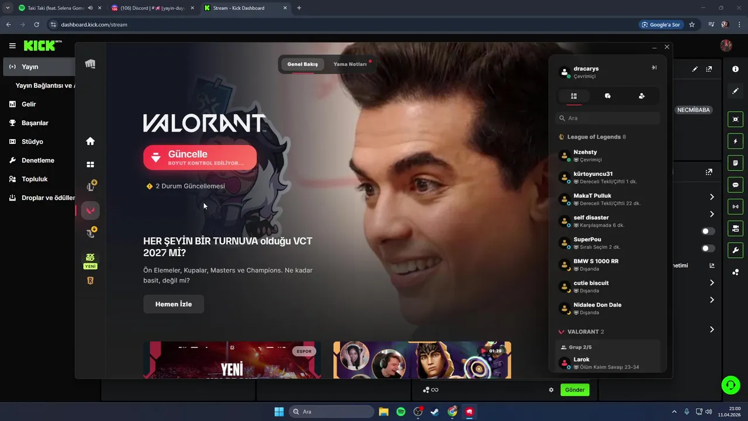Open Kick chat settings gear icon

tap(551, 390)
